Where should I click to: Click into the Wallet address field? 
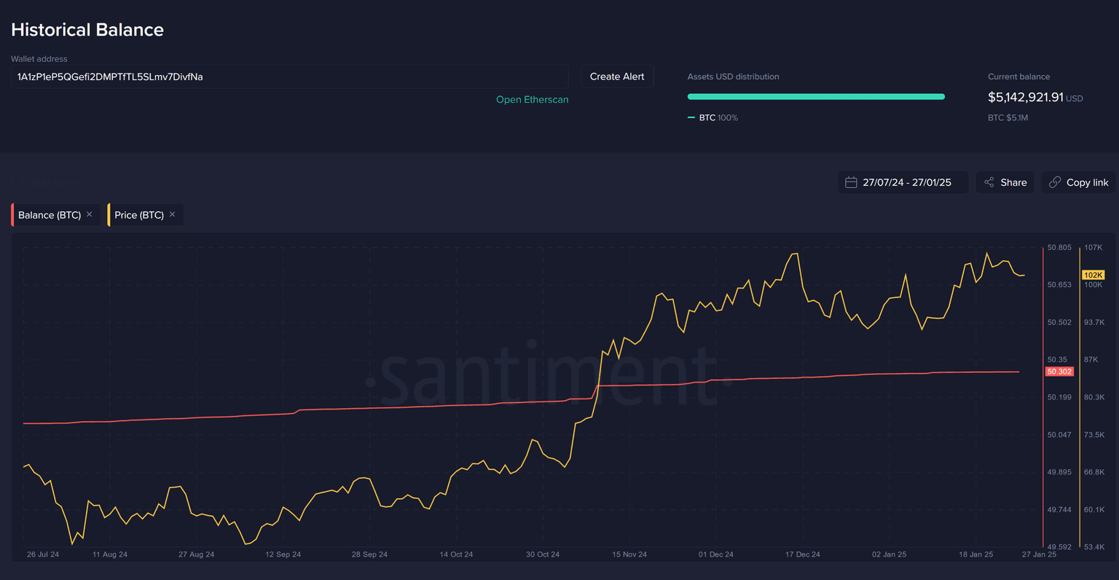click(x=289, y=77)
